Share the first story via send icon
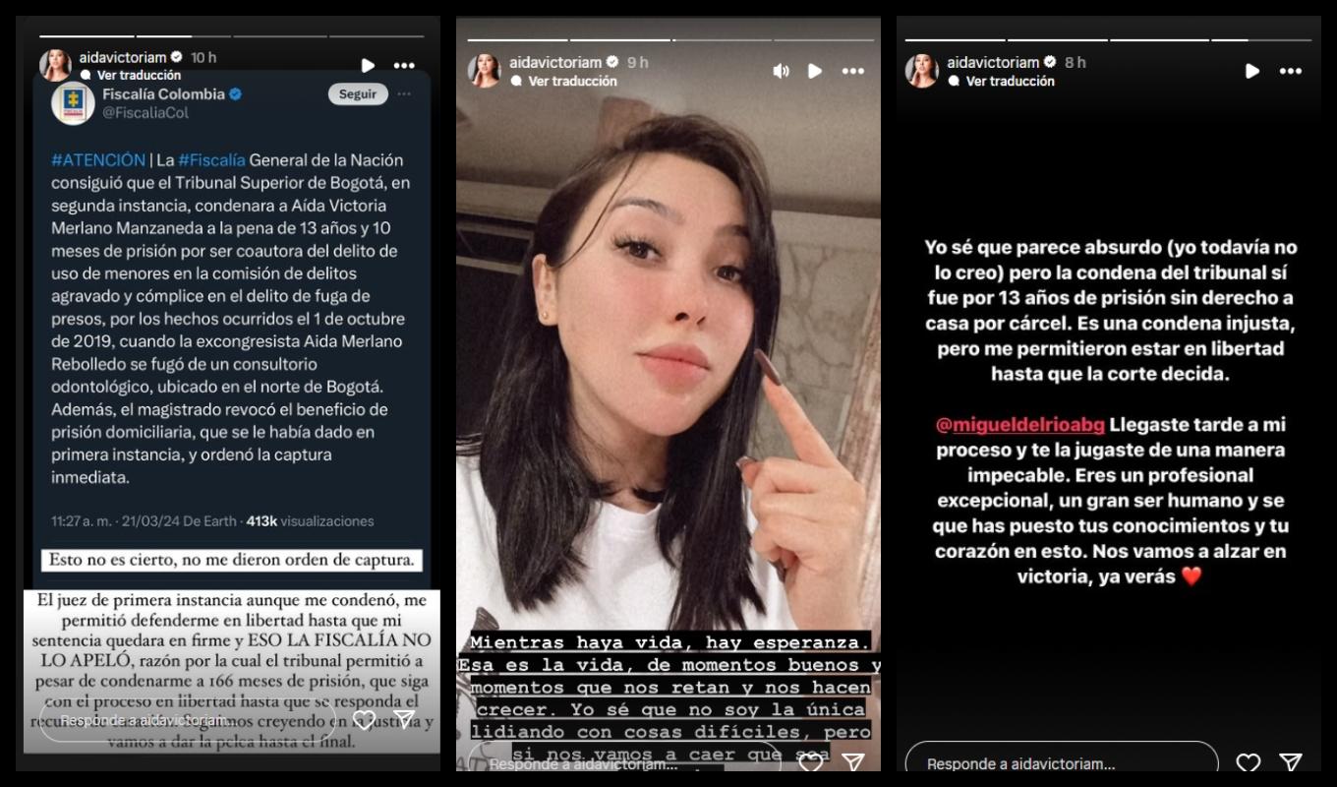Image resolution: width=1337 pixels, height=787 pixels. pyautogui.click(x=404, y=719)
